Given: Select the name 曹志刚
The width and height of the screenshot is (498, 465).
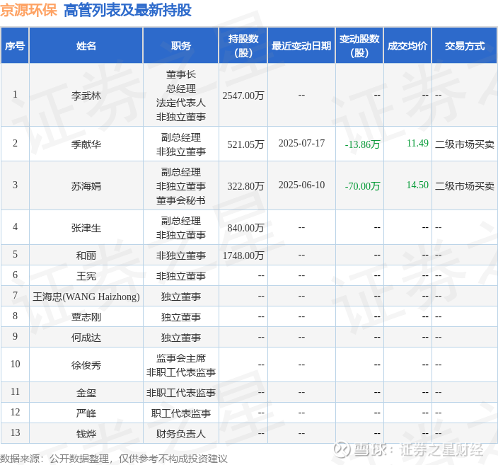Looking at the screenshot, I should [x=86, y=317].
